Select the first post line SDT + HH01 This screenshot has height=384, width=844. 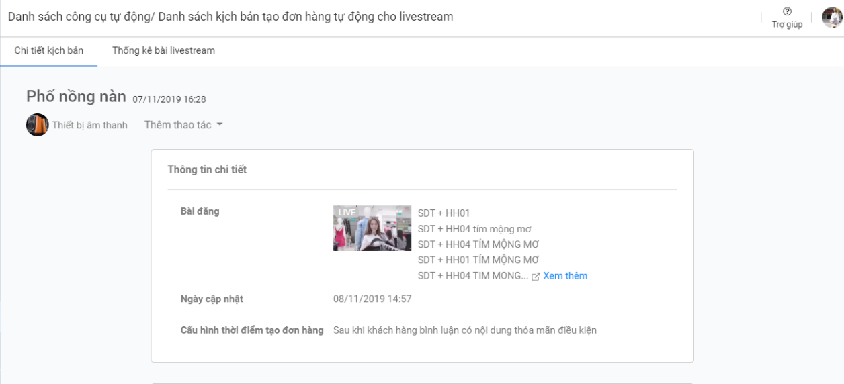tap(444, 213)
